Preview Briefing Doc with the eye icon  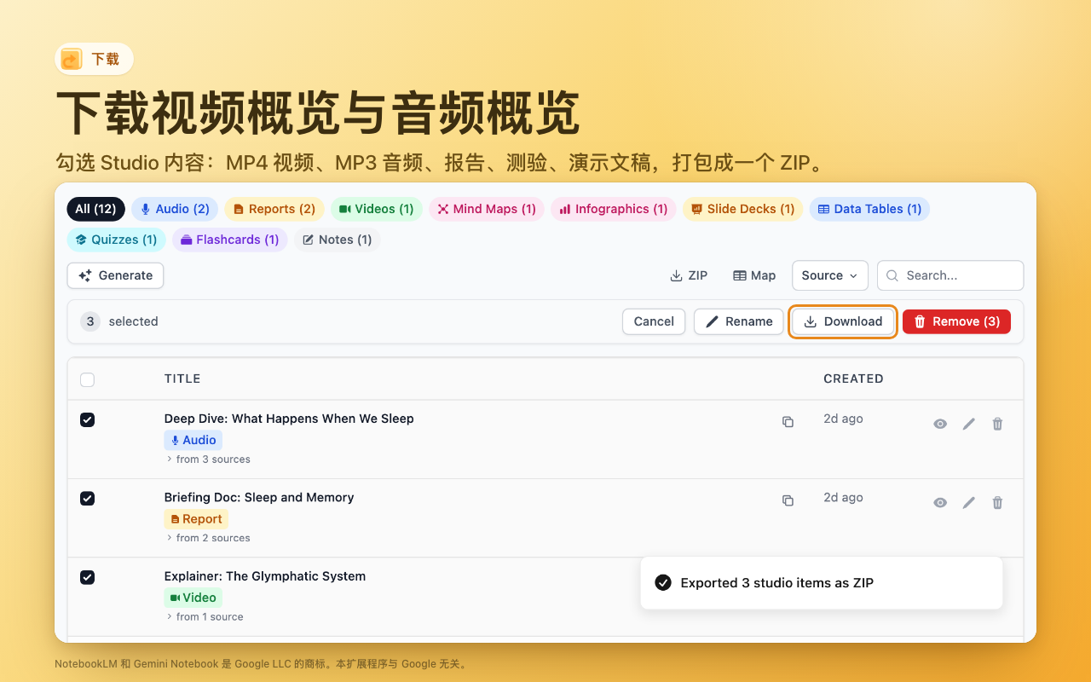tap(940, 503)
